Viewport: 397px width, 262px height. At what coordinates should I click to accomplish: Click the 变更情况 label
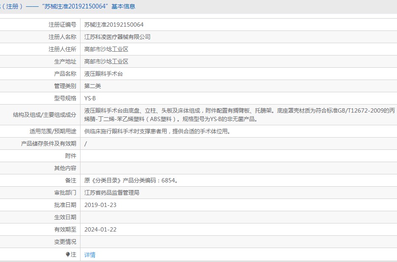pos(65,242)
